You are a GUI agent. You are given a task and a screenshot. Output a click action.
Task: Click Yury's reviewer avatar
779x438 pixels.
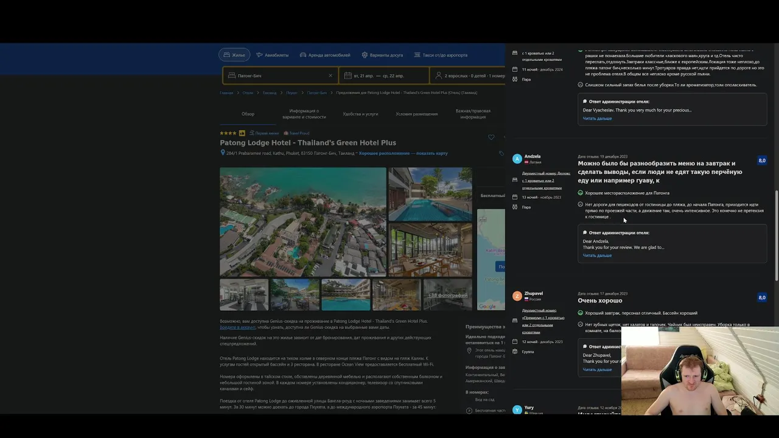[x=517, y=410]
